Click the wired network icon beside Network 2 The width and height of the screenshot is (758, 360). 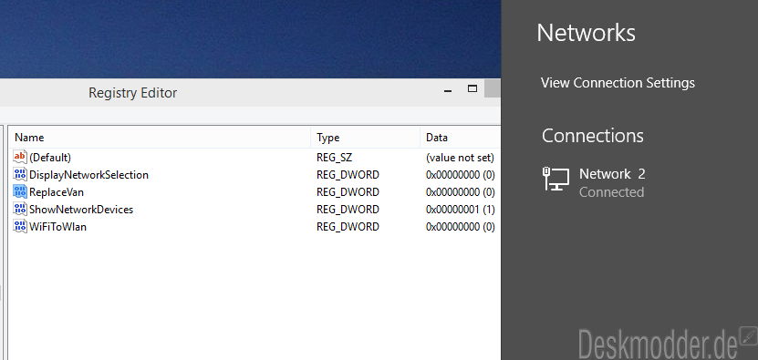tap(556, 179)
